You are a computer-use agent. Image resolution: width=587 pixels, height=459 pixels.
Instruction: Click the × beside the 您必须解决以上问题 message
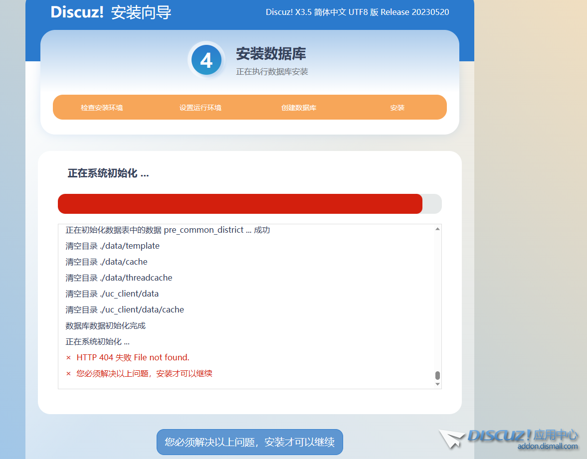[x=68, y=373]
